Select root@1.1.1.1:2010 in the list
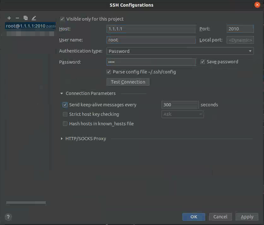The image size is (264, 225). 30,26
